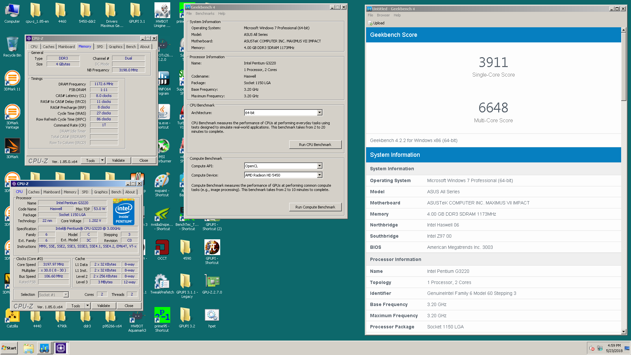Viewport: 631px width, 355px height.
Task: Launch the TweakPrefetch icon
Action: 162,284
